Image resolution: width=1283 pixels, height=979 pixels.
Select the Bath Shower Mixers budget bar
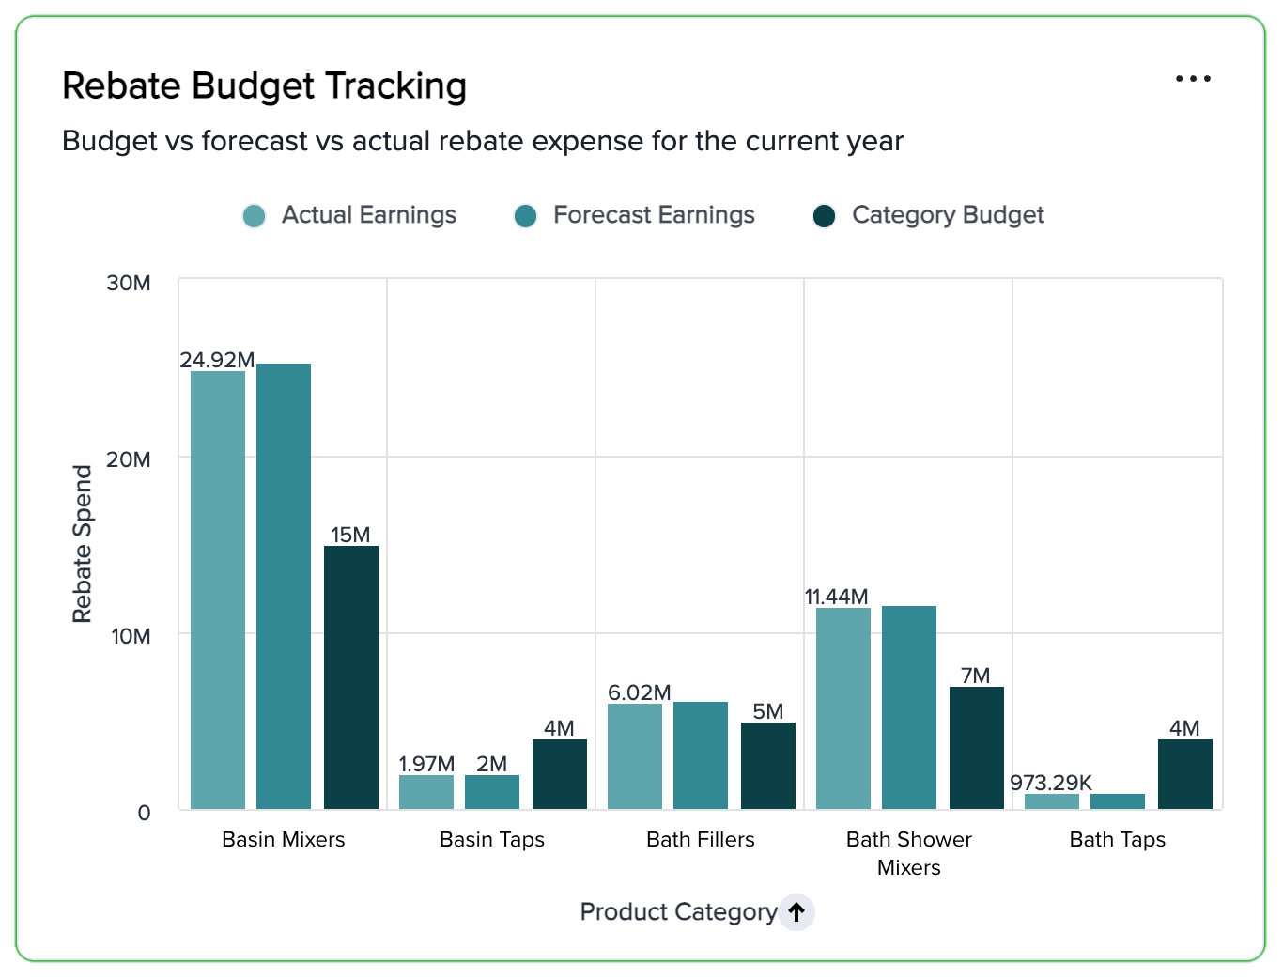977,747
